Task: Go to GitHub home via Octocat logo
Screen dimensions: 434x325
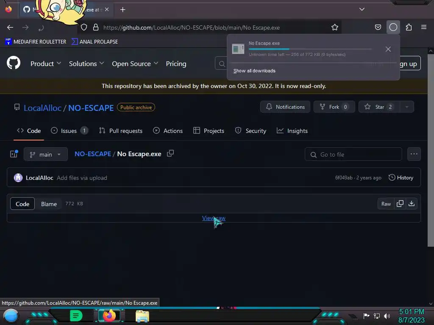Action: point(14,63)
